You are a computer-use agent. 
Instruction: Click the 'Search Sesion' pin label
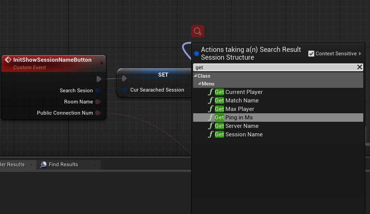[x=76, y=91]
